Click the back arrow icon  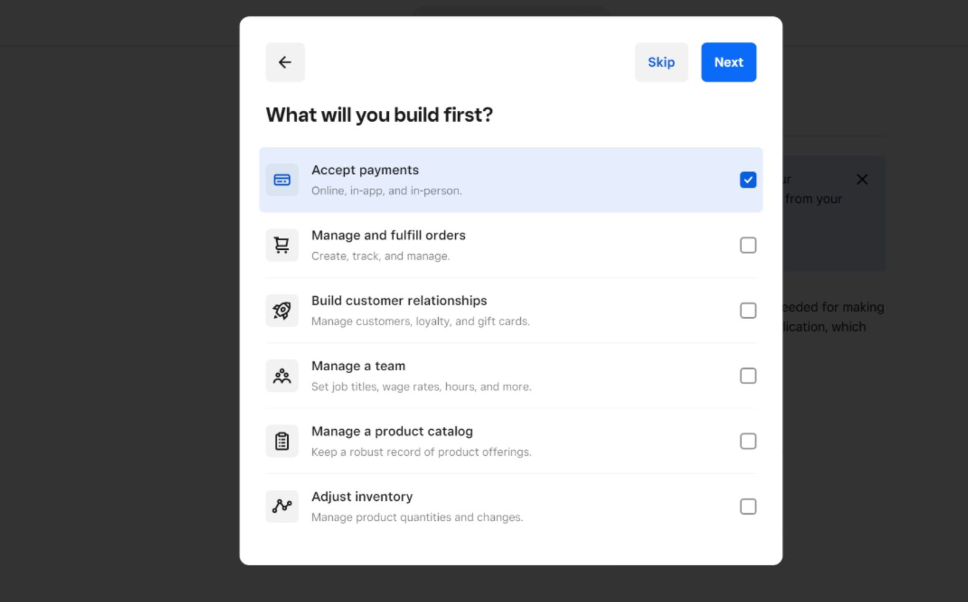(x=285, y=62)
